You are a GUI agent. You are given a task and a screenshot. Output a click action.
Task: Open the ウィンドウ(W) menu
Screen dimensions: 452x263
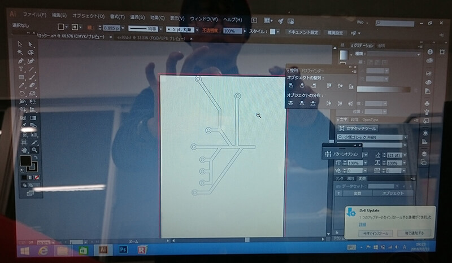(204, 19)
